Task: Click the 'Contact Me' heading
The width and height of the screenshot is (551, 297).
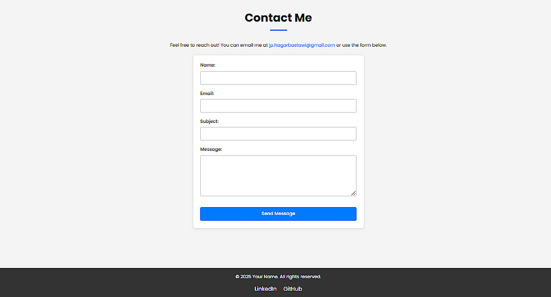Action: (278, 18)
